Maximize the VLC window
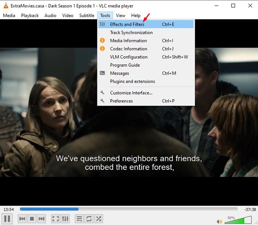 point(233,6)
